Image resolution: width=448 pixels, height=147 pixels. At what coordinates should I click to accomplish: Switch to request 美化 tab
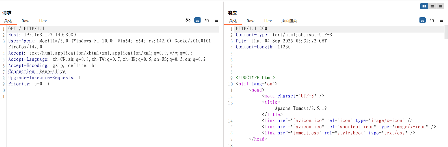pyautogui.click(x=8, y=21)
